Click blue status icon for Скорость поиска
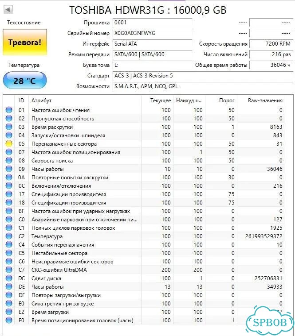Viewport: 295px width, 336px height. (x=9, y=161)
